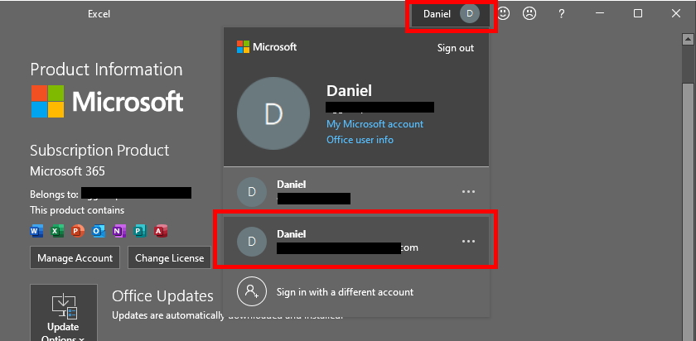Open My Microsoft account link
Viewport: 696px width, 341px height.
pyautogui.click(x=375, y=124)
